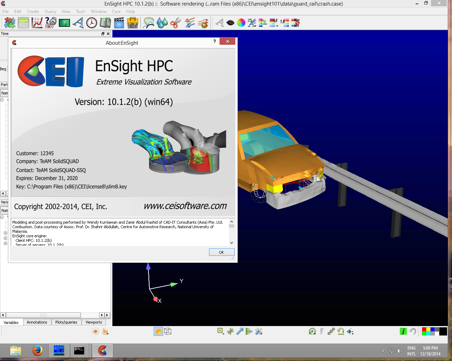Open the fit/zoom view dropdown icon
Image resolution: width=452 pixels, height=361 pixels.
pyautogui.click(x=312, y=331)
